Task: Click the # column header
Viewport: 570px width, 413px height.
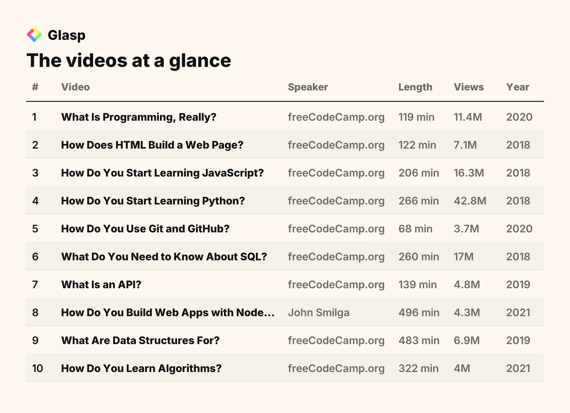Action: pyautogui.click(x=35, y=87)
